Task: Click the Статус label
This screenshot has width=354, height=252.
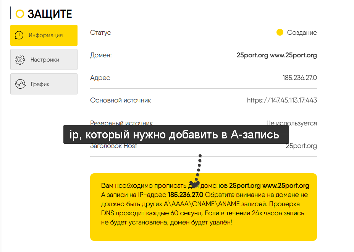Action: (x=100, y=33)
